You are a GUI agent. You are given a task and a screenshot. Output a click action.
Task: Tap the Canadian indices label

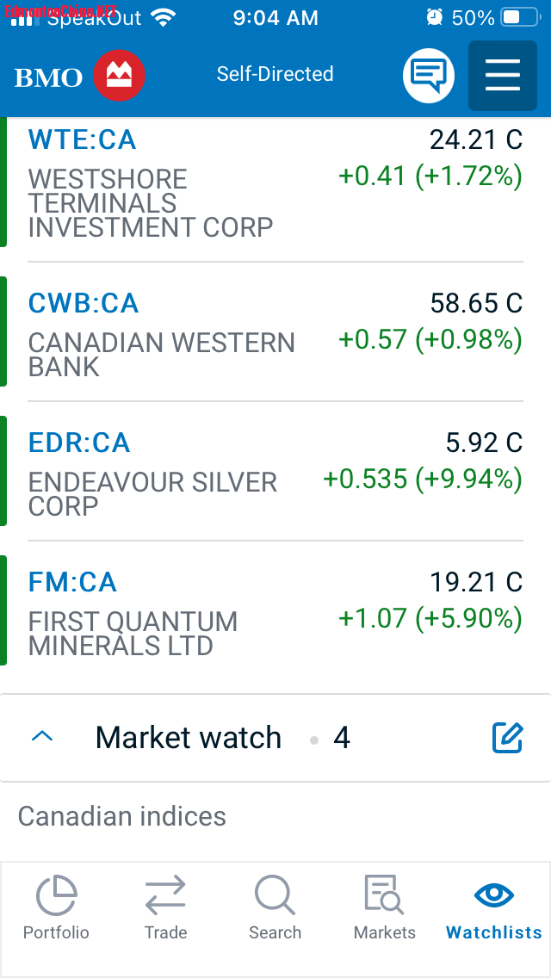[x=121, y=816]
